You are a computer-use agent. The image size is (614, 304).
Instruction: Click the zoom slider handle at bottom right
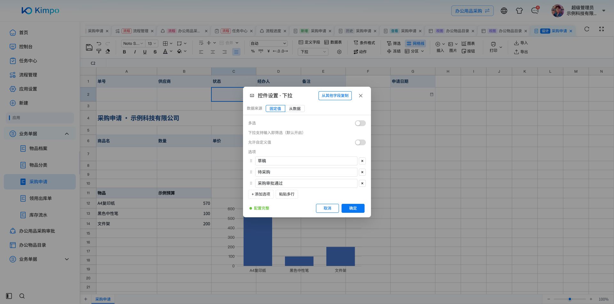coord(570,299)
